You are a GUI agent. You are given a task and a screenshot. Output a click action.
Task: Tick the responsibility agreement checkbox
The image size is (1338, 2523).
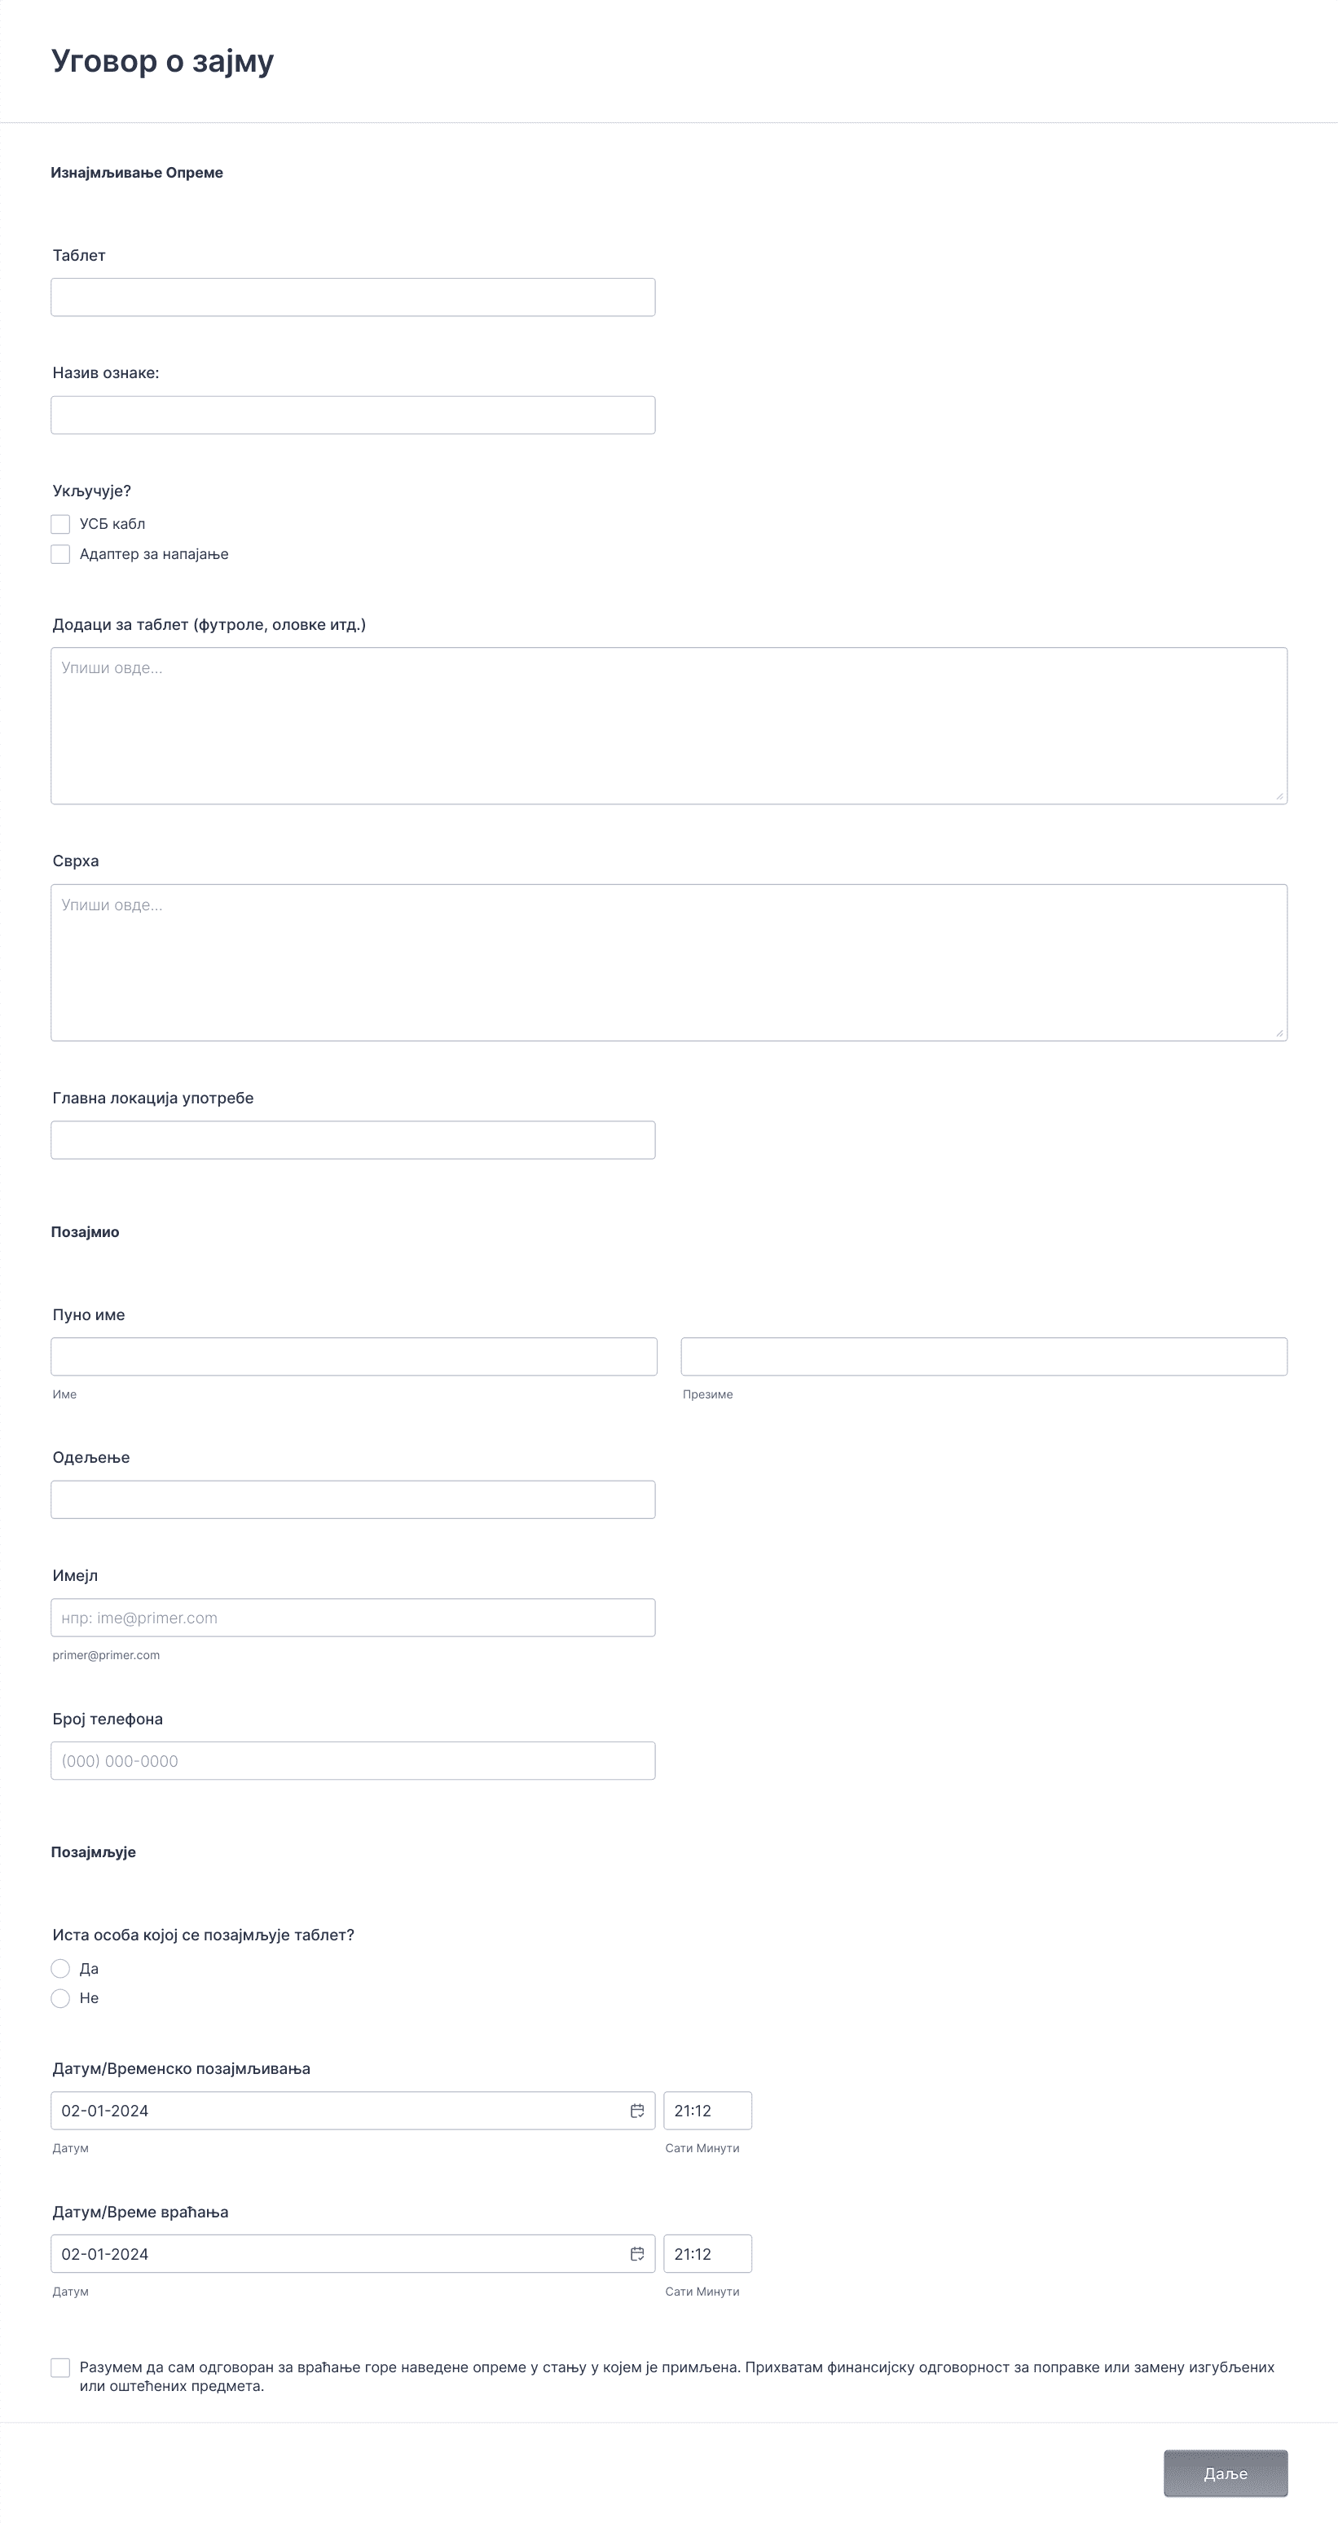(61, 2367)
